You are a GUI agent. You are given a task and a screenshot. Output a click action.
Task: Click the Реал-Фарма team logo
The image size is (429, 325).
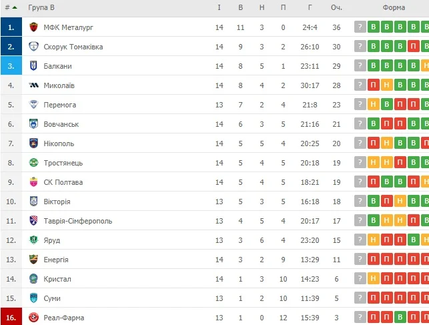click(34, 318)
